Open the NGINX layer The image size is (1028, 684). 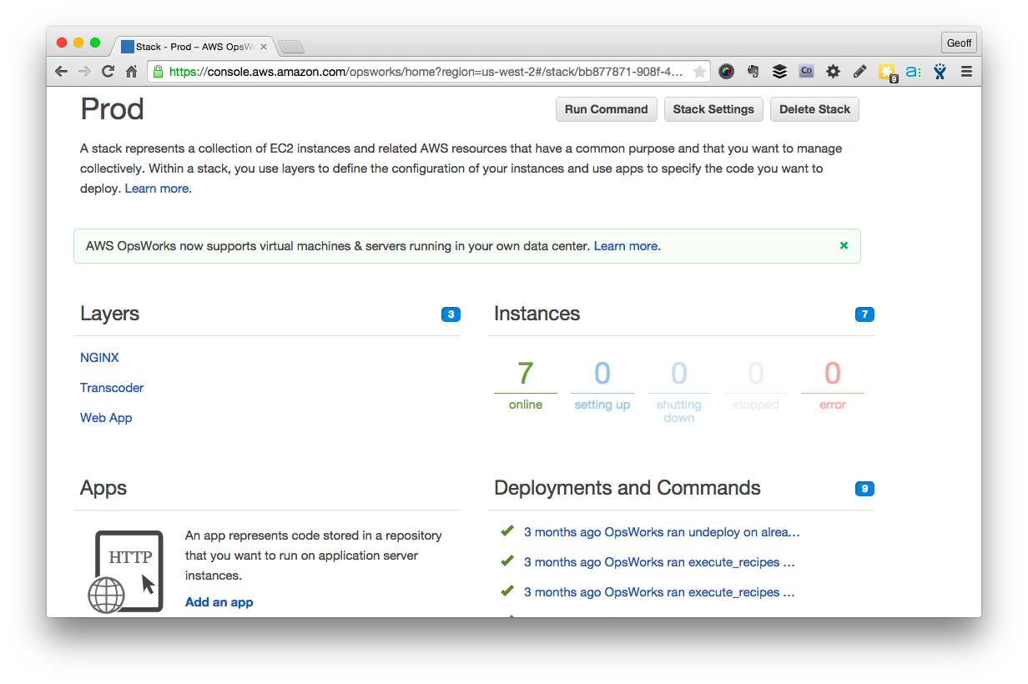[x=99, y=358]
